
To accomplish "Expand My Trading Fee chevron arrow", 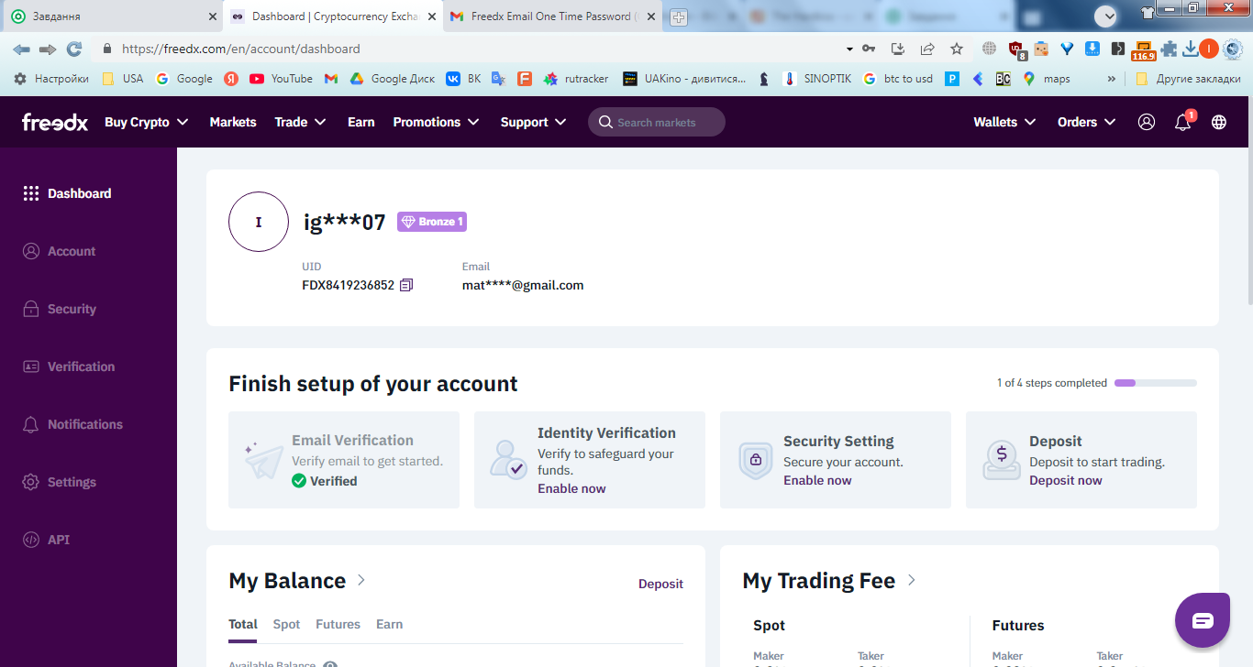I will [911, 580].
